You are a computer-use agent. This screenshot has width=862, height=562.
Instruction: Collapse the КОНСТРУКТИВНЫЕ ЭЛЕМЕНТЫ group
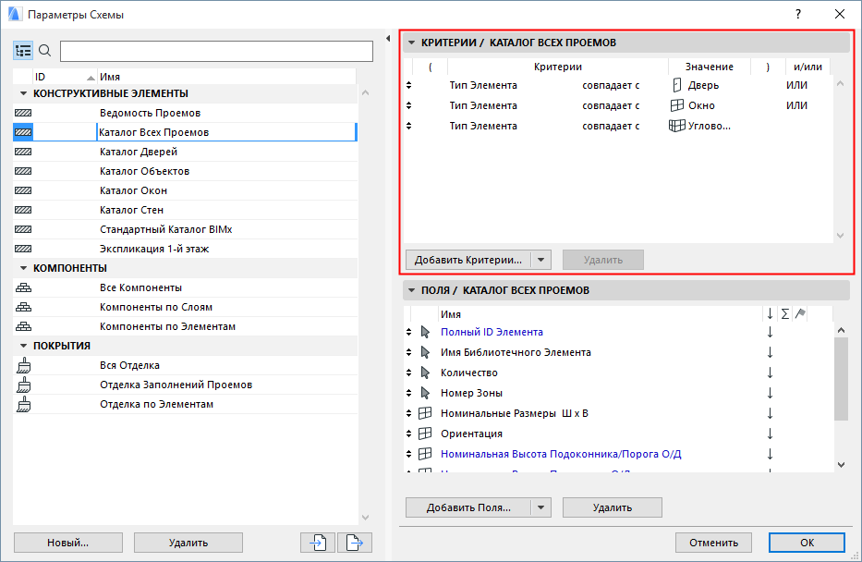tap(23, 93)
